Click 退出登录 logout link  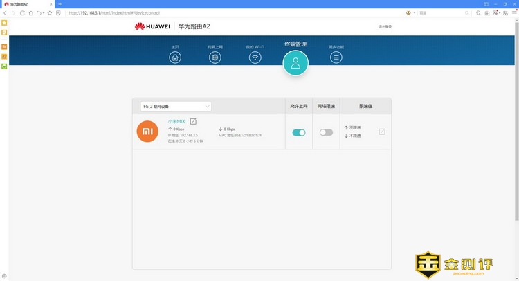(x=385, y=27)
